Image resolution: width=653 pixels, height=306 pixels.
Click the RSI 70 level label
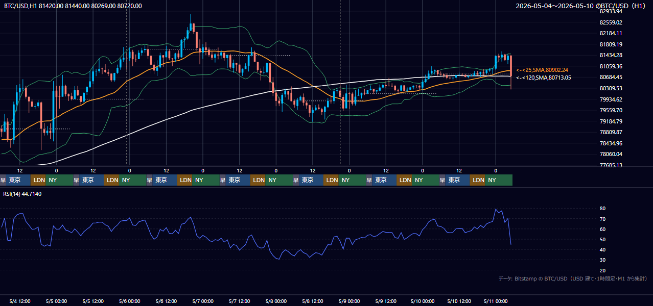602,219
